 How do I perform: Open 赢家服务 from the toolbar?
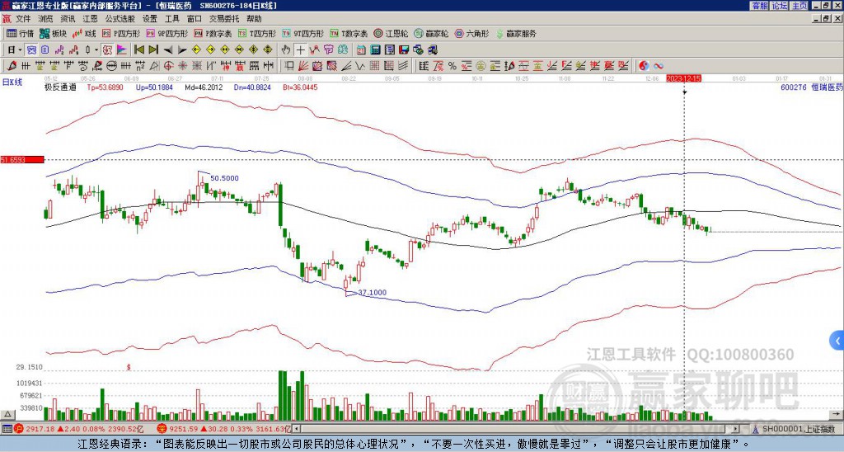(516, 33)
